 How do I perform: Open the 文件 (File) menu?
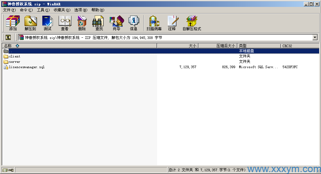click(9, 10)
